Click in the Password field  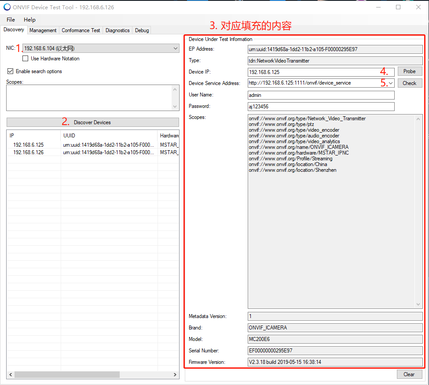point(321,107)
